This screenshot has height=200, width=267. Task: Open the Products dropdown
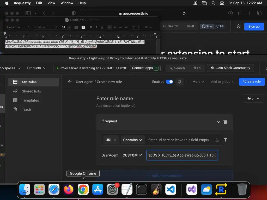[x=36, y=68]
